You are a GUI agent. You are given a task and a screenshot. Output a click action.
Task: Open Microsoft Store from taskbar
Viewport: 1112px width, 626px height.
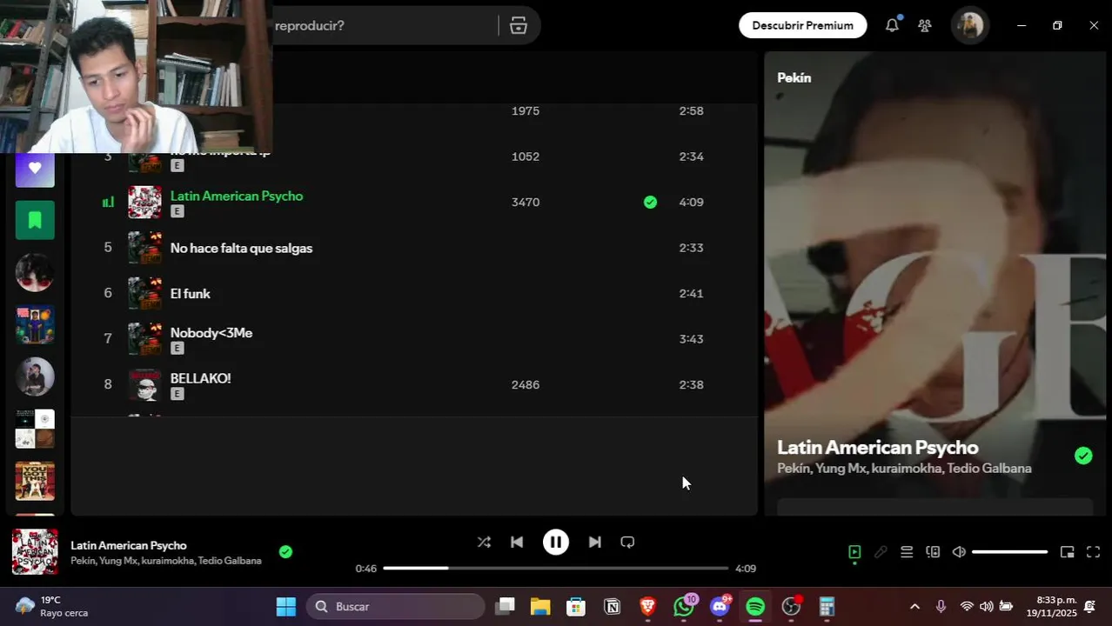576,607
